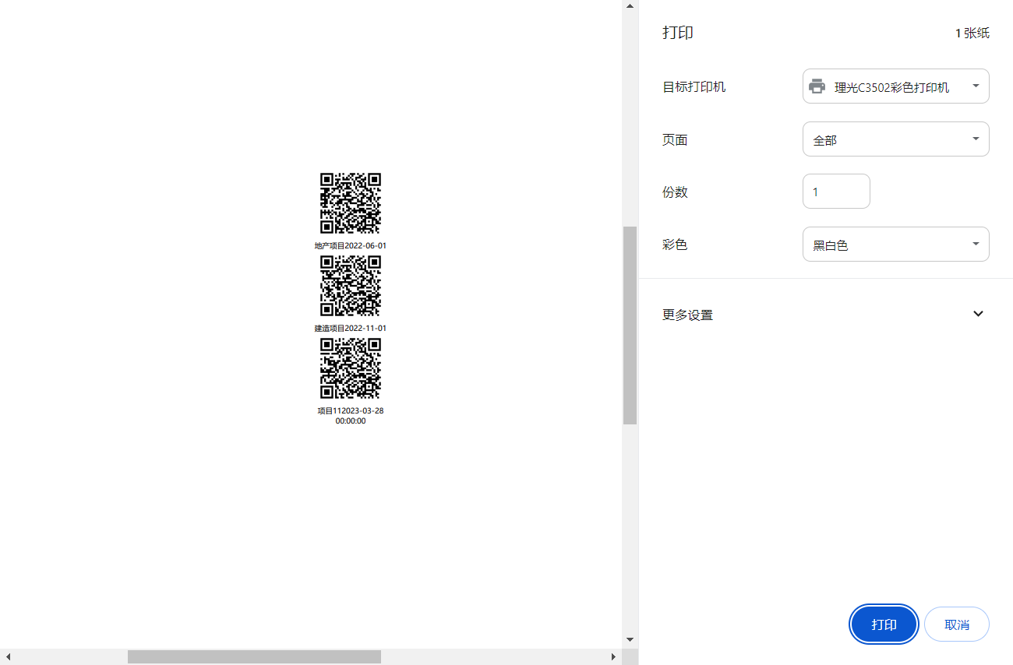Viewport: 1013px width, 665px height.
Task: Click the text 地产项目2022-06-01
Action: (x=351, y=245)
